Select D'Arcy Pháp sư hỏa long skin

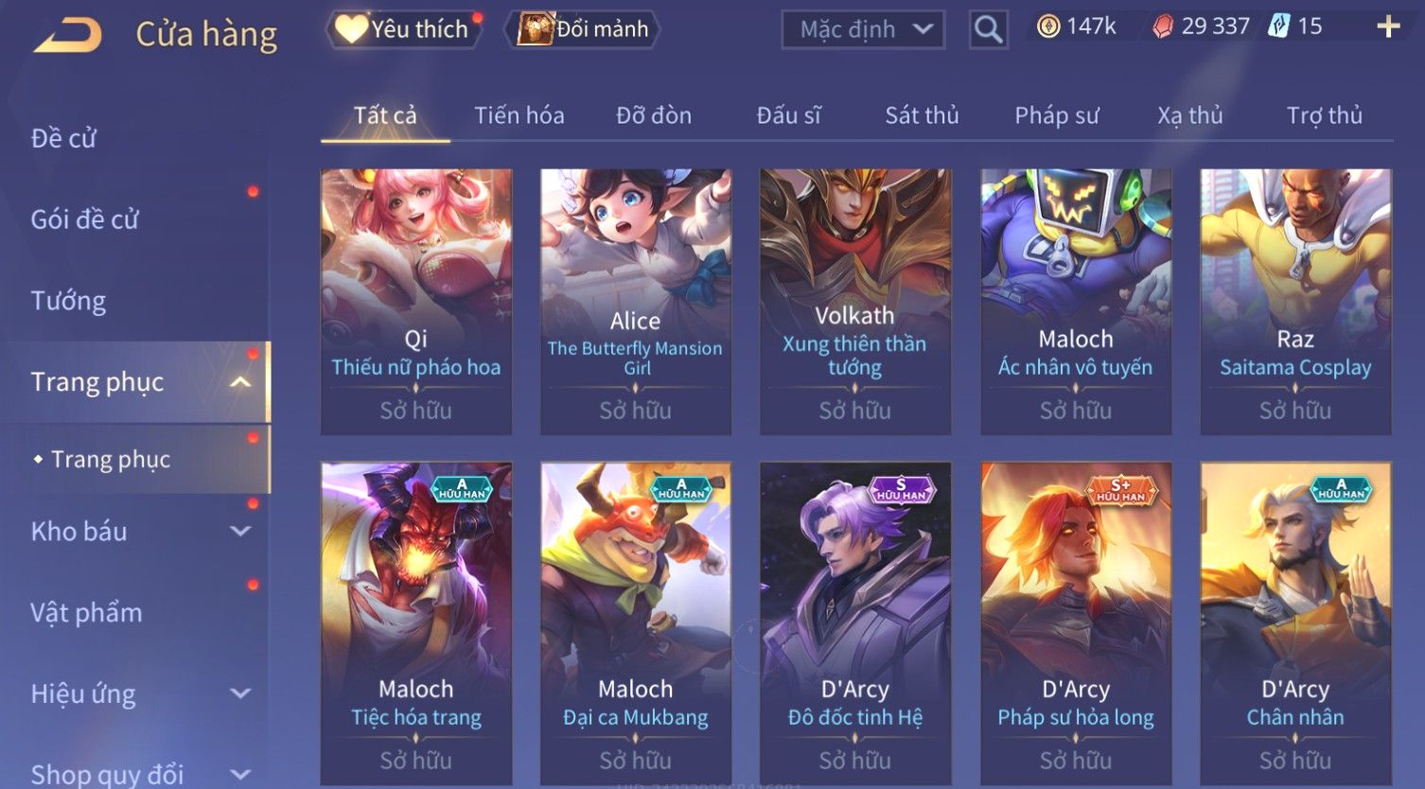(x=1076, y=624)
